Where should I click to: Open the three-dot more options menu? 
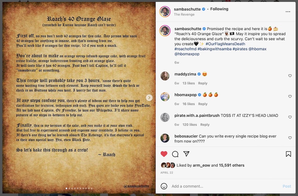pyautogui.click(x=288, y=12)
